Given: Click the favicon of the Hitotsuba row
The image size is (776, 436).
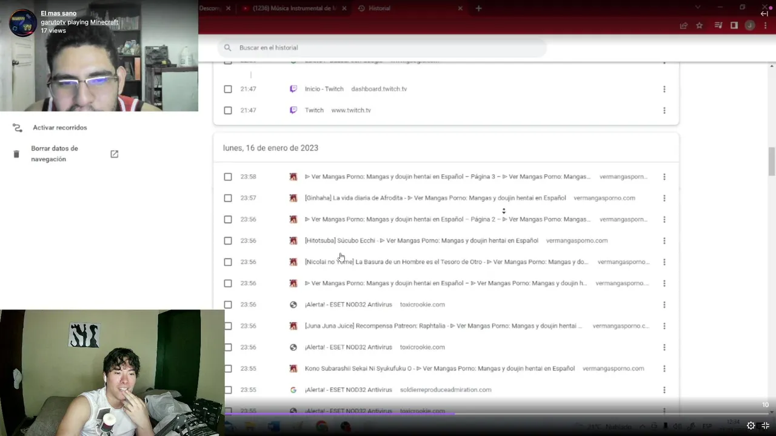Looking at the screenshot, I should (x=293, y=240).
